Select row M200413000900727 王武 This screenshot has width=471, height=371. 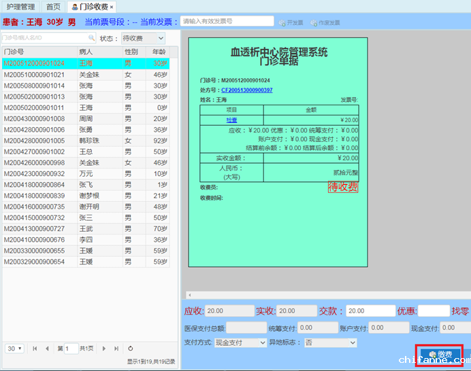[86, 229]
